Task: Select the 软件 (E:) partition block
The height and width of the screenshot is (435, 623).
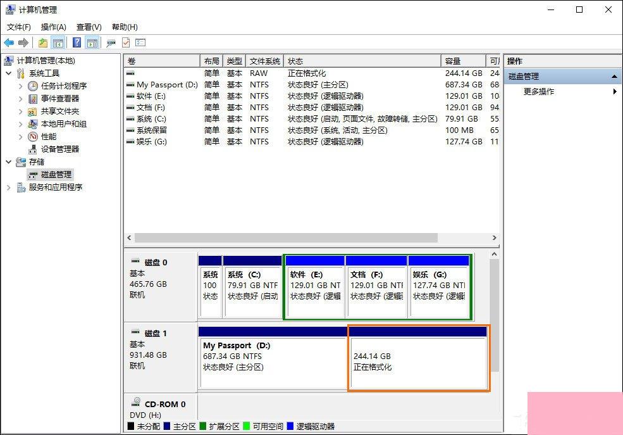Action: [315, 287]
